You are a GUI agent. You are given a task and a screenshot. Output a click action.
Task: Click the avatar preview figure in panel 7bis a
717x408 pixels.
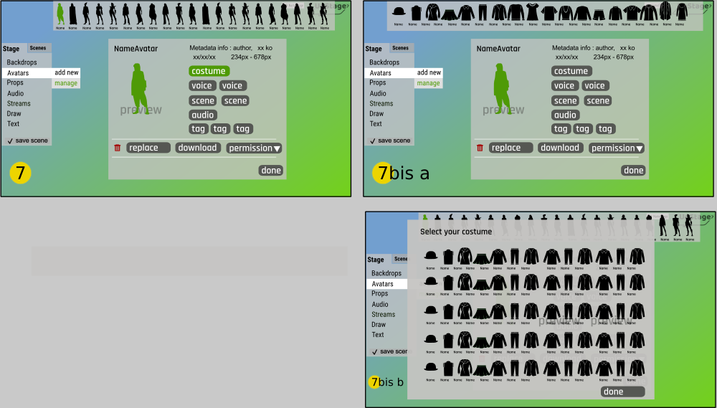[502, 89]
